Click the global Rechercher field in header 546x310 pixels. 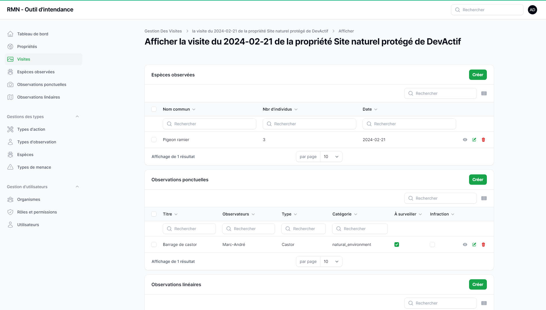click(487, 10)
